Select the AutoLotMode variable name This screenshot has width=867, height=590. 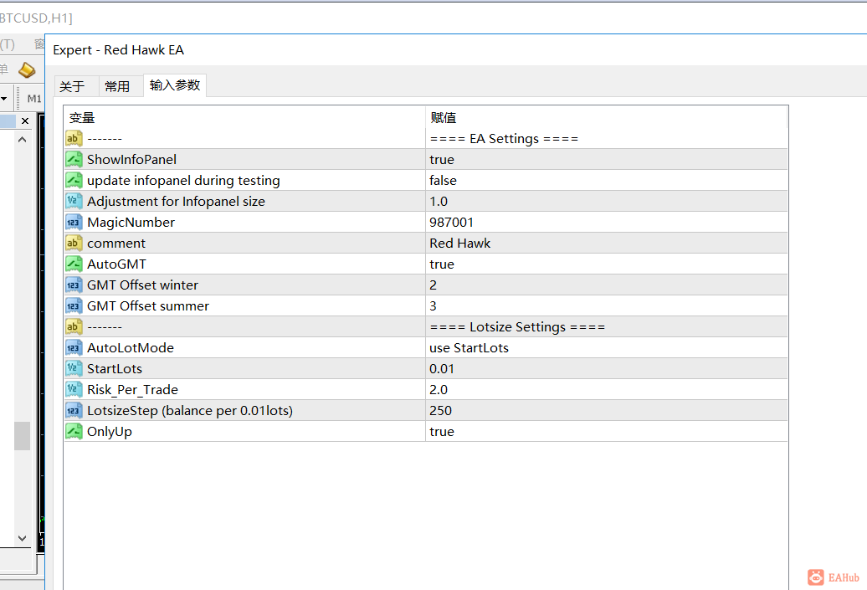[131, 348]
